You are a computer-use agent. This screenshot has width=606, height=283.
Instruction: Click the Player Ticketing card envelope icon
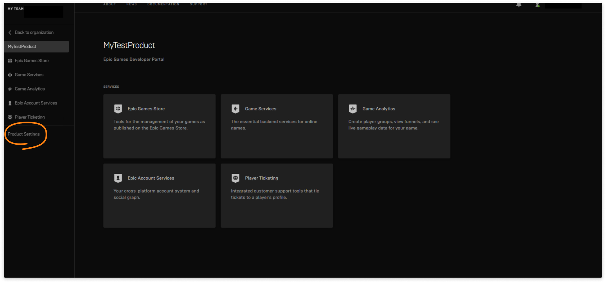point(236,178)
